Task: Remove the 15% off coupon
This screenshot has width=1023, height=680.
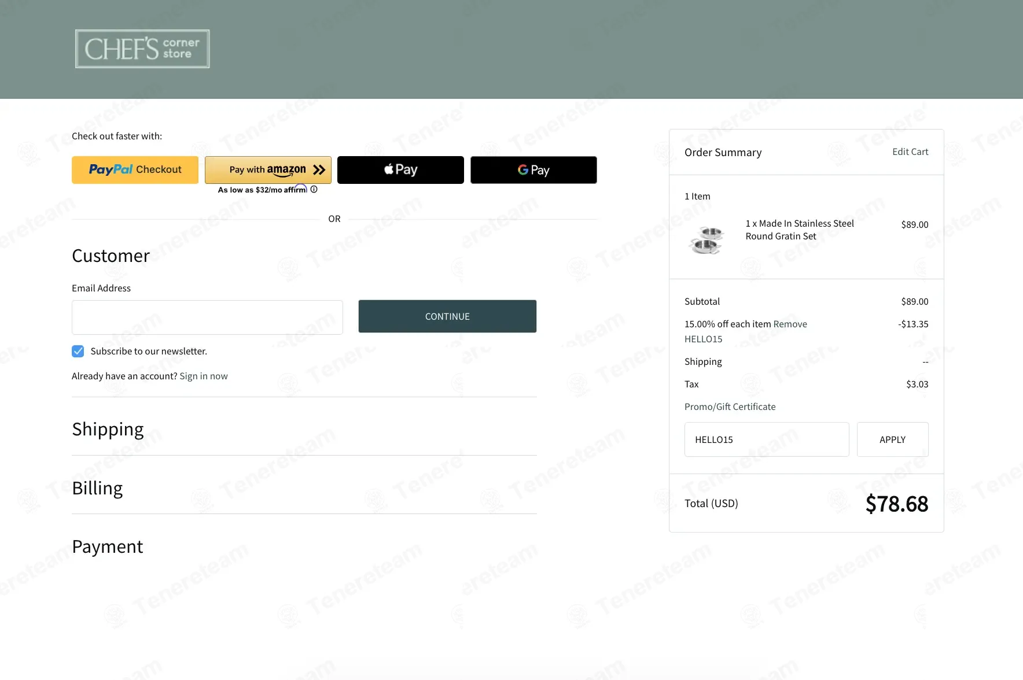Action: (x=790, y=324)
